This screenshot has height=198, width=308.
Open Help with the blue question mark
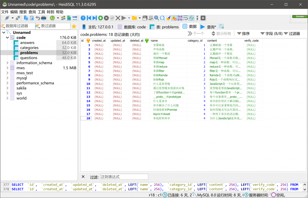[x=83, y=18]
